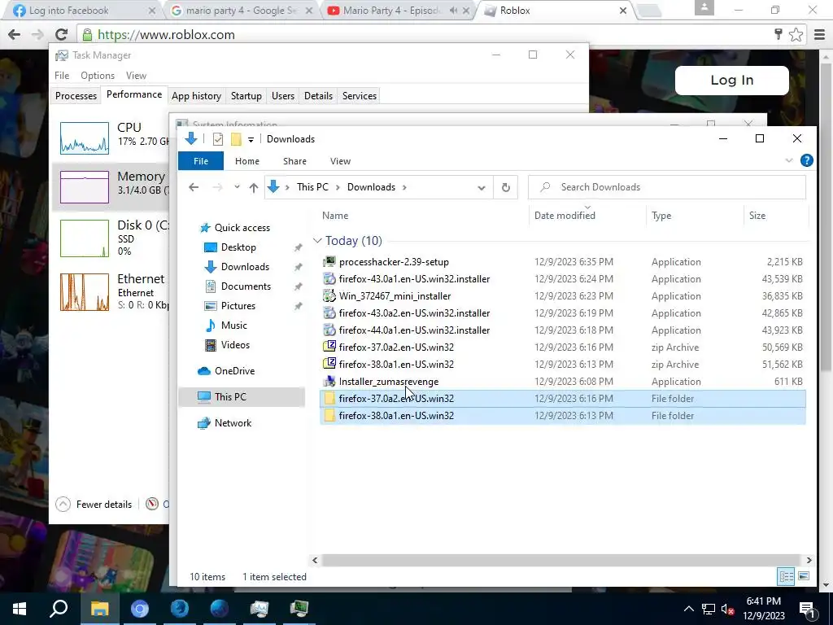Open File Explorer help

[x=806, y=160]
